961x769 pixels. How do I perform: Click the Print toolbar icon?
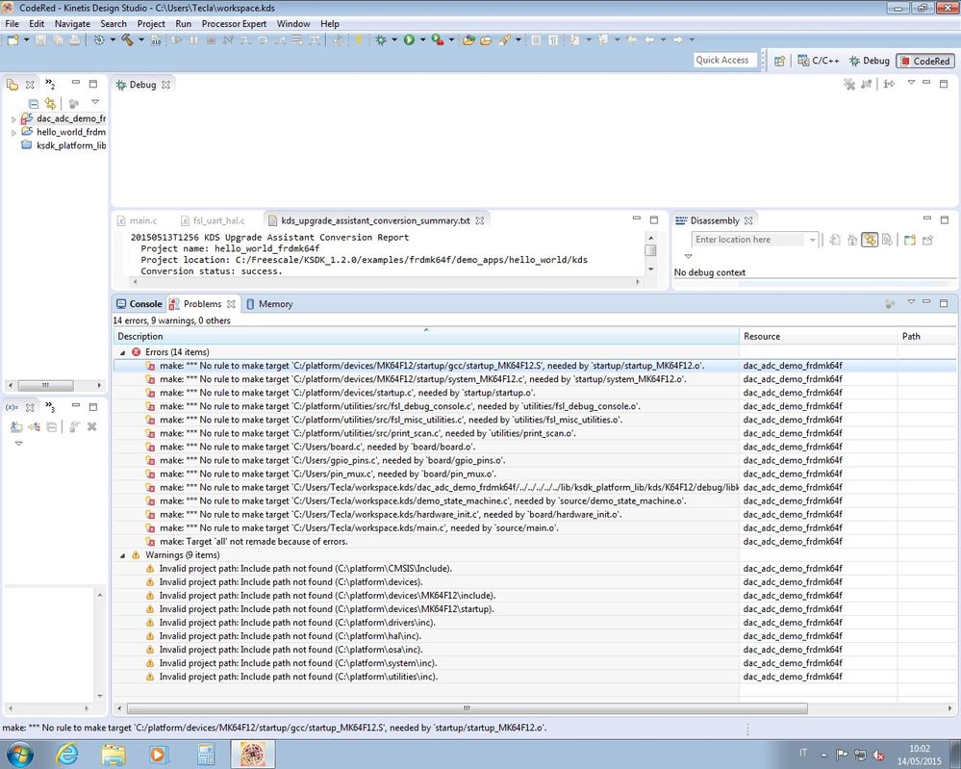coord(74,39)
